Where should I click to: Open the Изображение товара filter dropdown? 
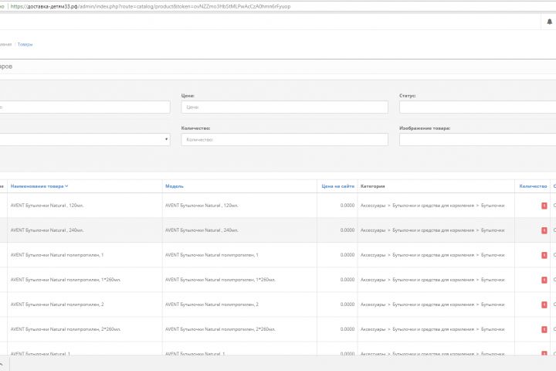click(476, 139)
